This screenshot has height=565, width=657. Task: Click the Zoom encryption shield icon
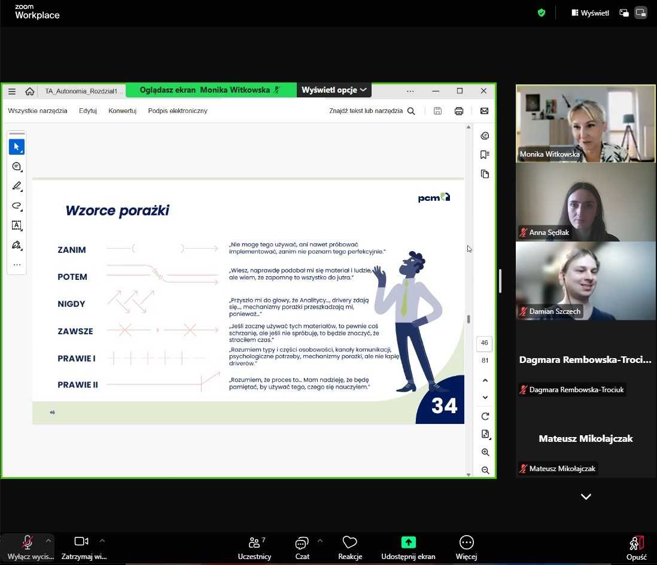pyautogui.click(x=542, y=13)
